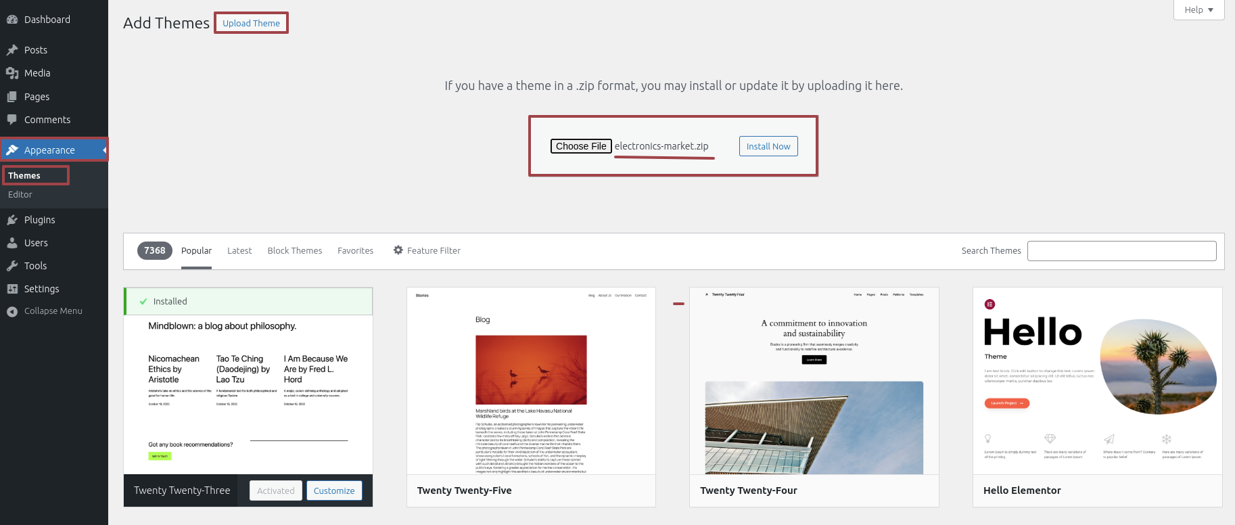Switch to the Latest tab
This screenshot has height=525, width=1235.
click(x=239, y=251)
